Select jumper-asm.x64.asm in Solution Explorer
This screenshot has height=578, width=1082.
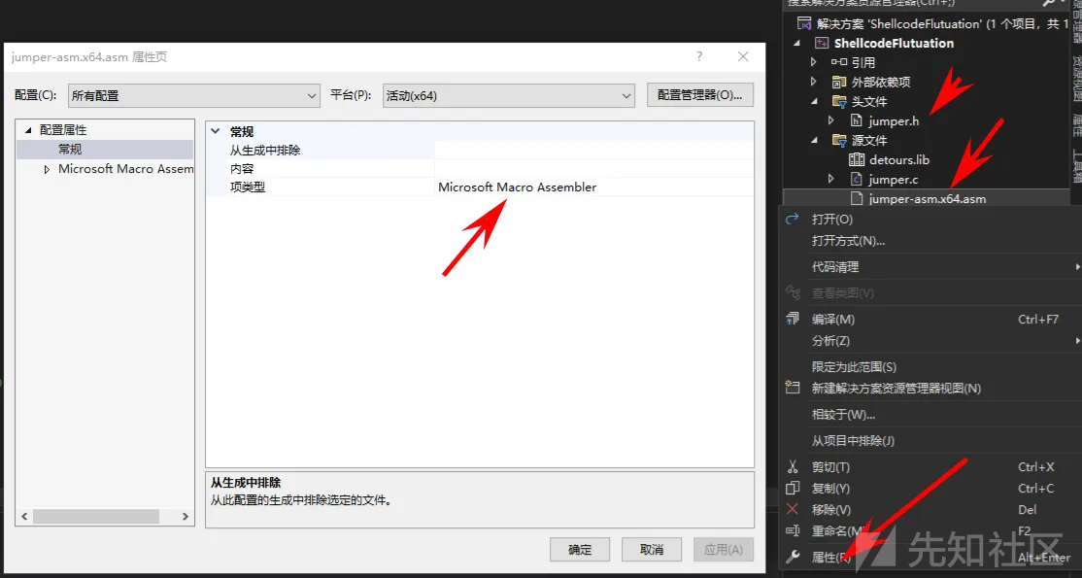(x=927, y=199)
